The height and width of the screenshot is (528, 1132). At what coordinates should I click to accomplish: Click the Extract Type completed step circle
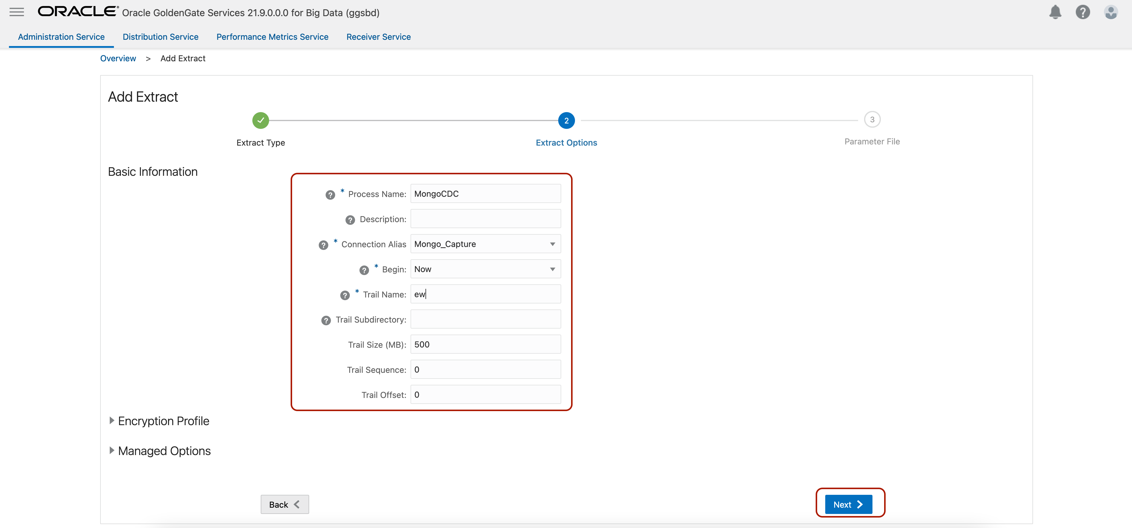261,120
